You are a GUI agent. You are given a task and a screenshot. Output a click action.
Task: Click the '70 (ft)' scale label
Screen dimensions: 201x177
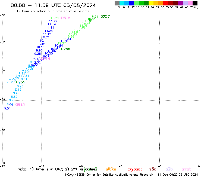pyautogui.click(x=194, y=7)
